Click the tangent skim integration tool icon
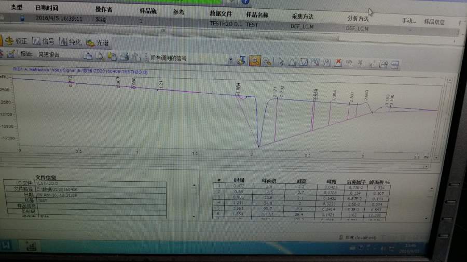 [315, 62]
